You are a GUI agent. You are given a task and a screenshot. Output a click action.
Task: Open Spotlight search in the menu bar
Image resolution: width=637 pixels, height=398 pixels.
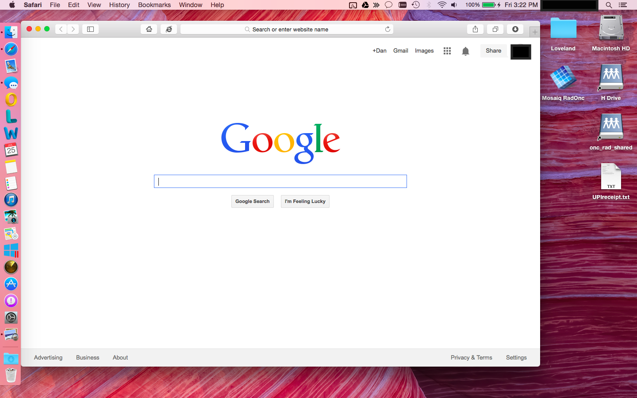pos(609,5)
